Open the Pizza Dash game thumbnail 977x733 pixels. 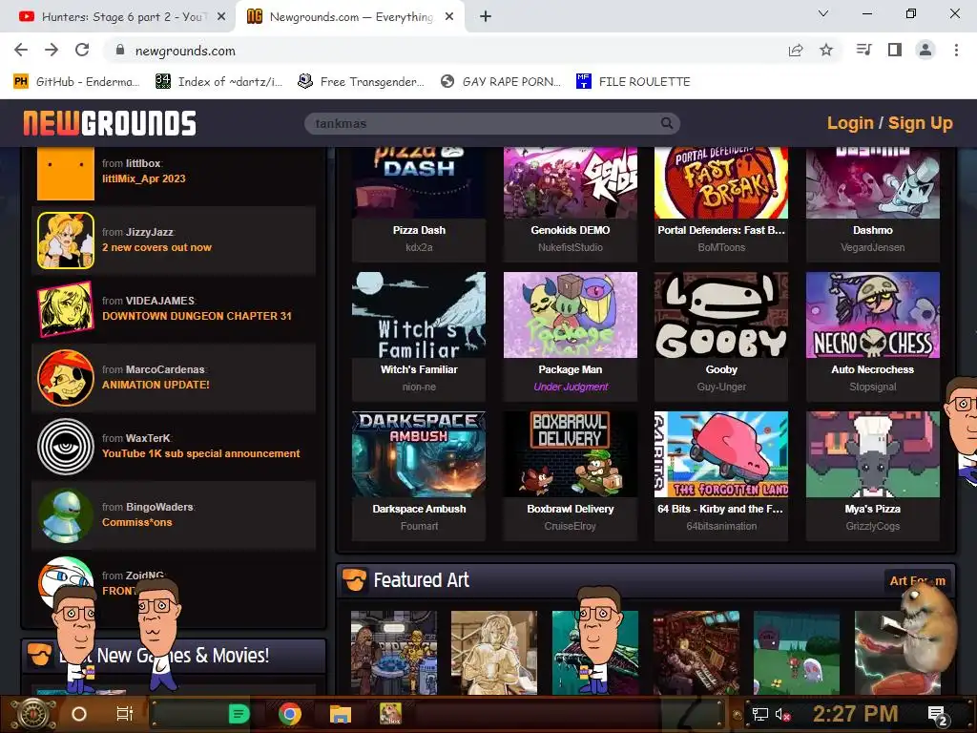[x=419, y=182]
